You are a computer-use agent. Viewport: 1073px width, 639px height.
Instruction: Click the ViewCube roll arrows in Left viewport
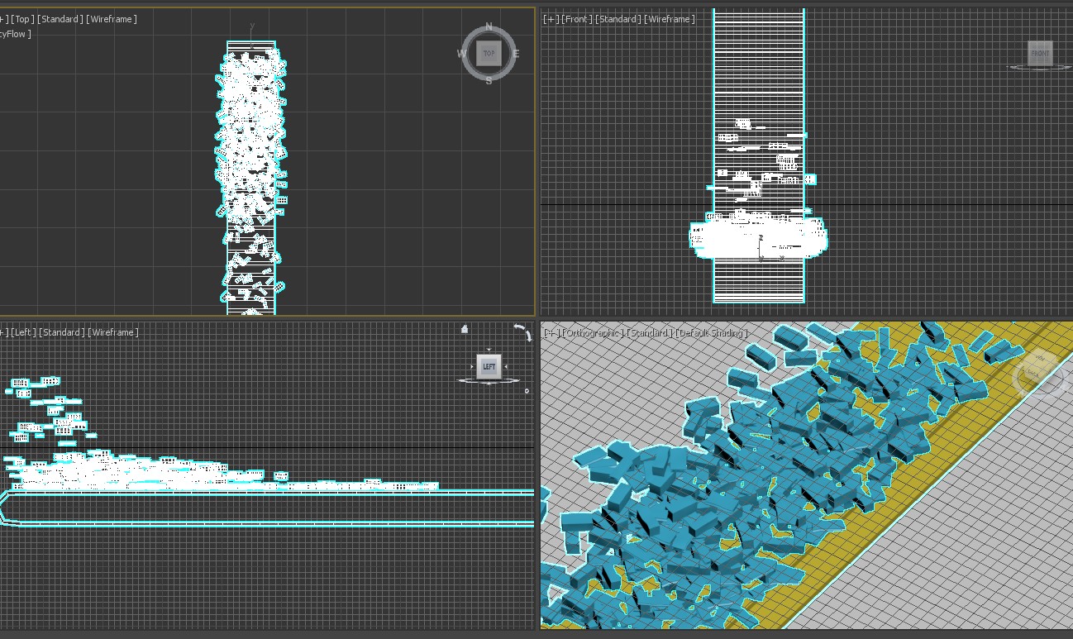click(x=522, y=332)
